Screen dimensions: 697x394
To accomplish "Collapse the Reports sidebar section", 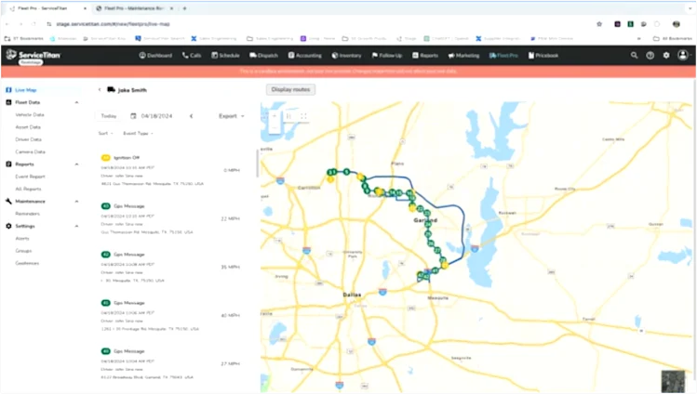I will [76, 164].
